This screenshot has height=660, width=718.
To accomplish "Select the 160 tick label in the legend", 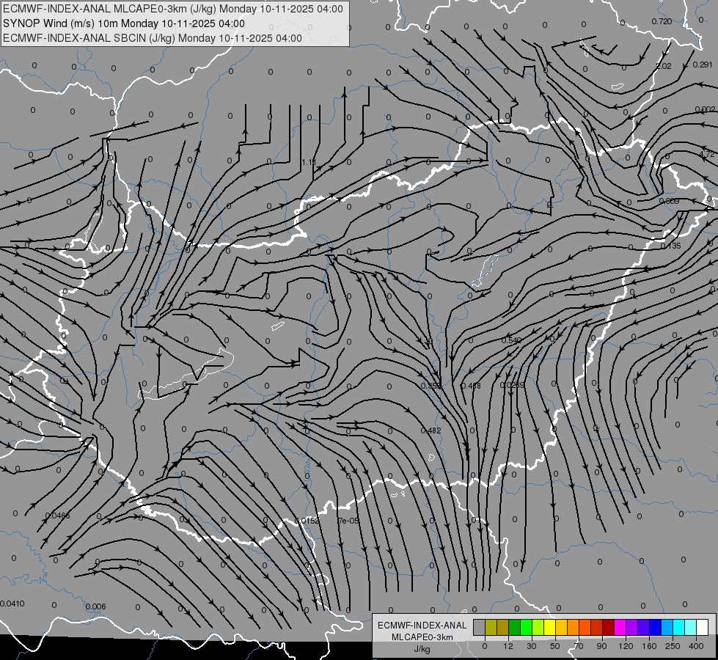I will (x=649, y=646).
